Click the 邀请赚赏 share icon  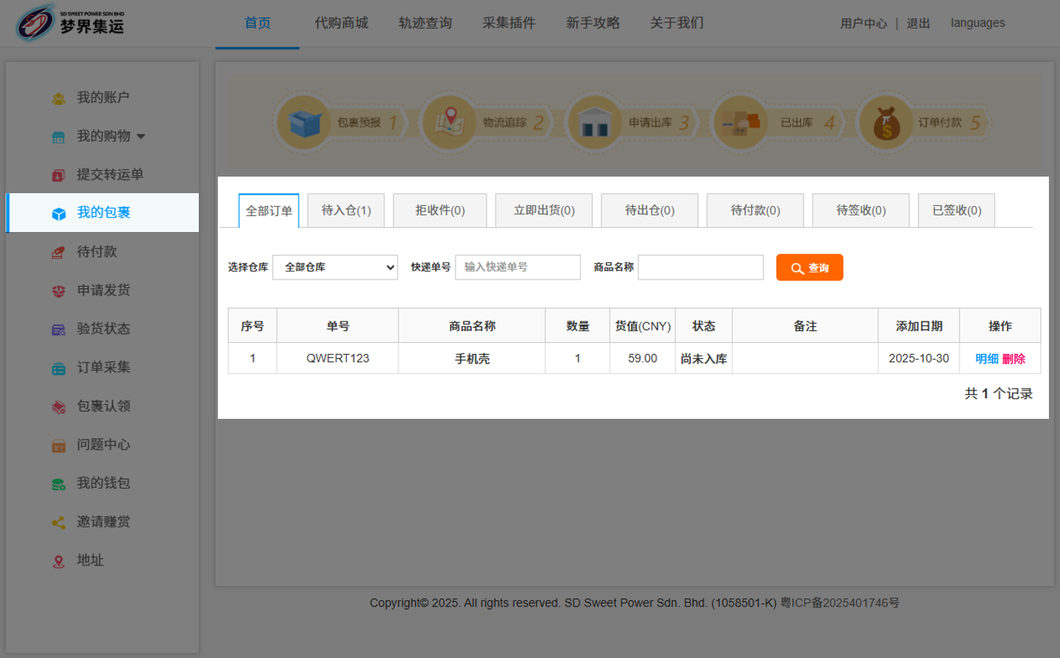[x=59, y=523]
